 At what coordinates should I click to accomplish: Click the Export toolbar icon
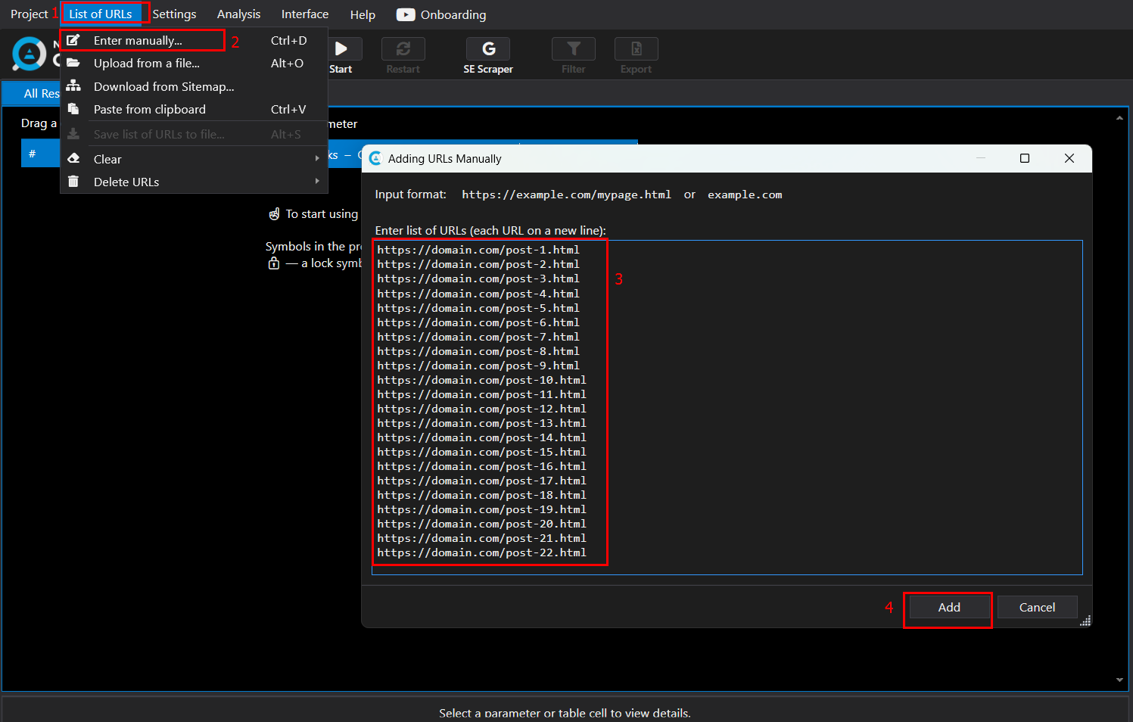point(636,49)
